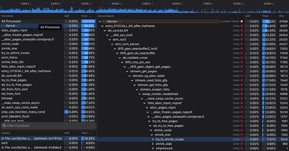Click the sort arrow beside Functions Total header

(x=90, y=16)
